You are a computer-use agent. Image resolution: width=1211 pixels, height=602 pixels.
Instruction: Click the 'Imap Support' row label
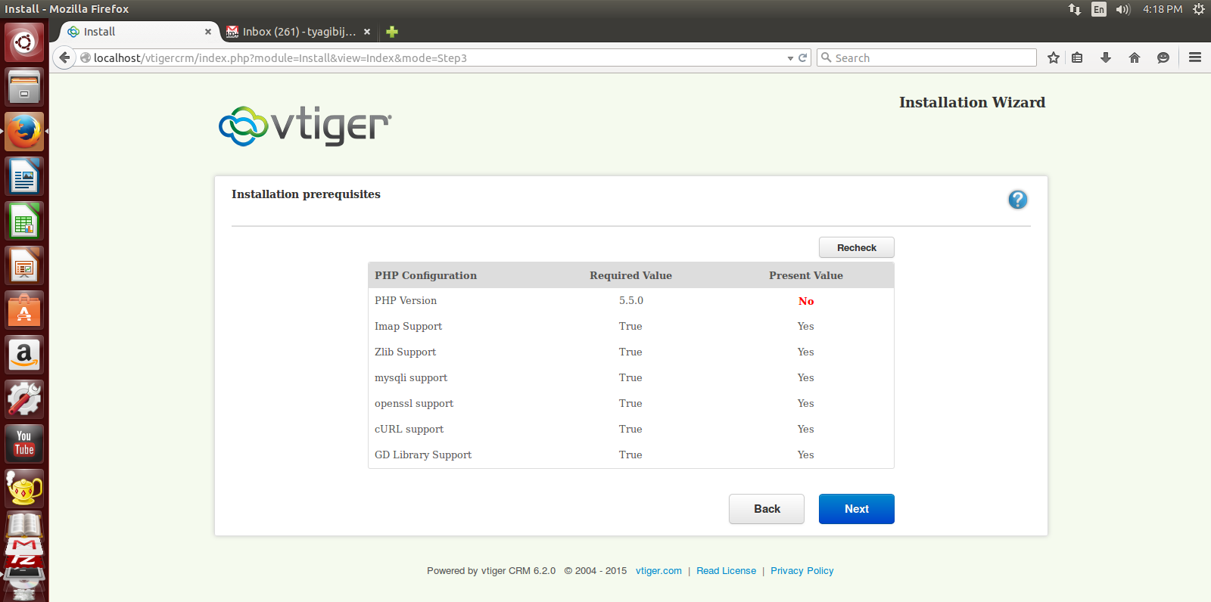click(x=408, y=326)
